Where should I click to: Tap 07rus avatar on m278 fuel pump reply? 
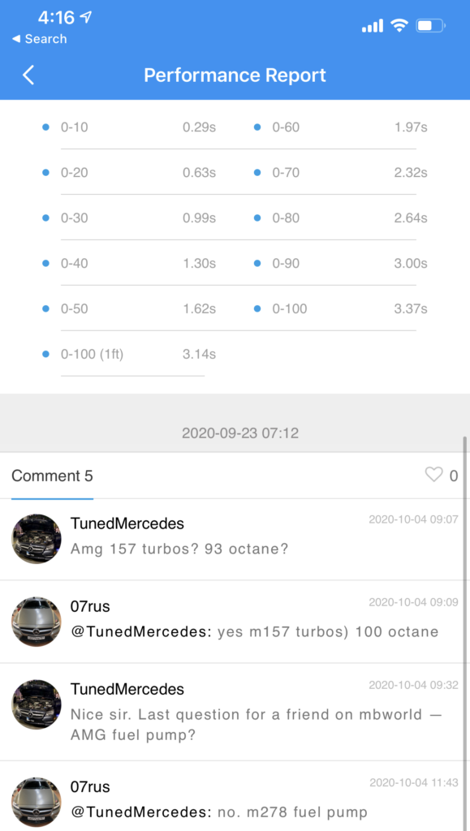[x=37, y=802]
